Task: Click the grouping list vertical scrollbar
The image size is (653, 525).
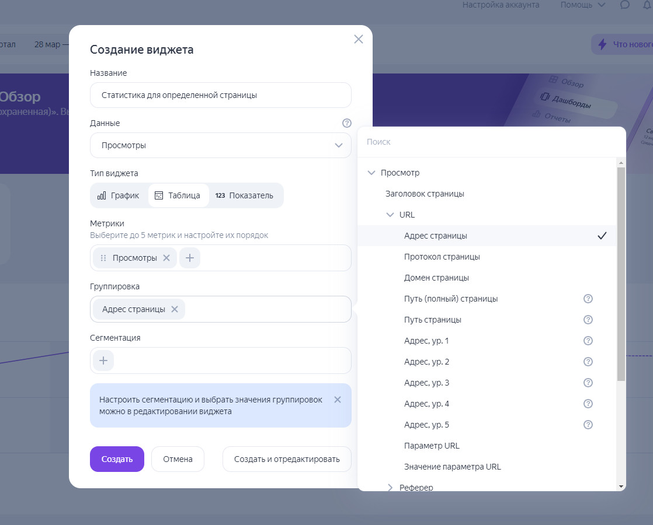Action: pyautogui.click(x=621, y=274)
